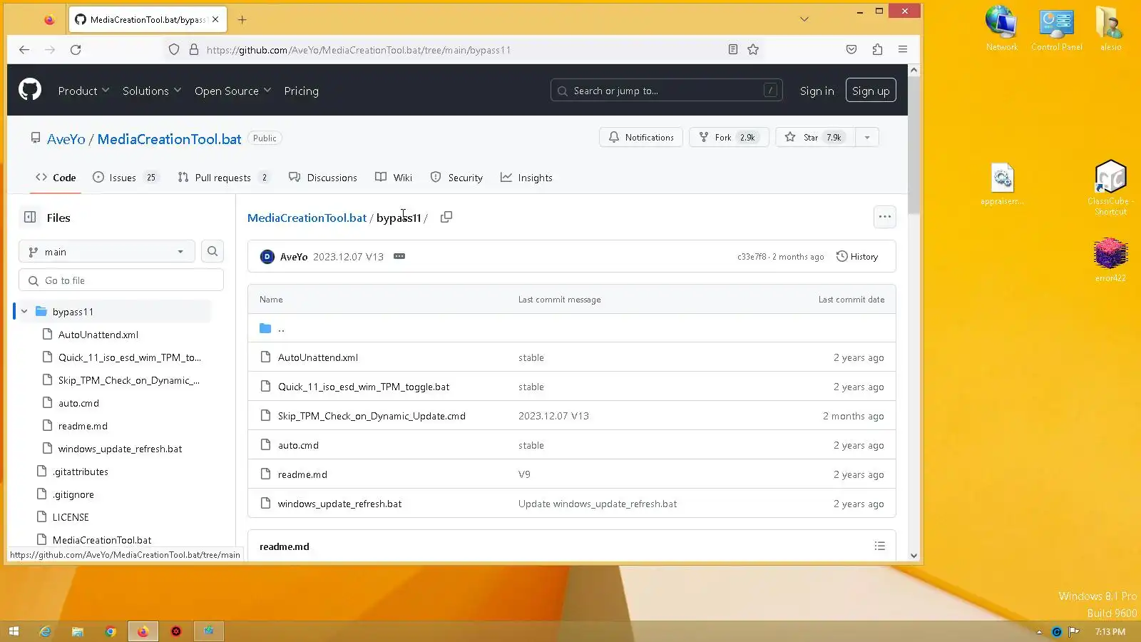
Task: Copy the bypass11 path icon
Action: pyautogui.click(x=446, y=217)
